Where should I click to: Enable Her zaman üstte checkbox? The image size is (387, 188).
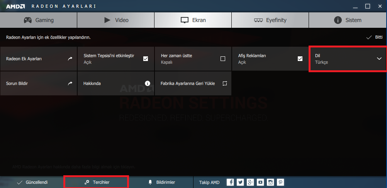[x=223, y=59]
